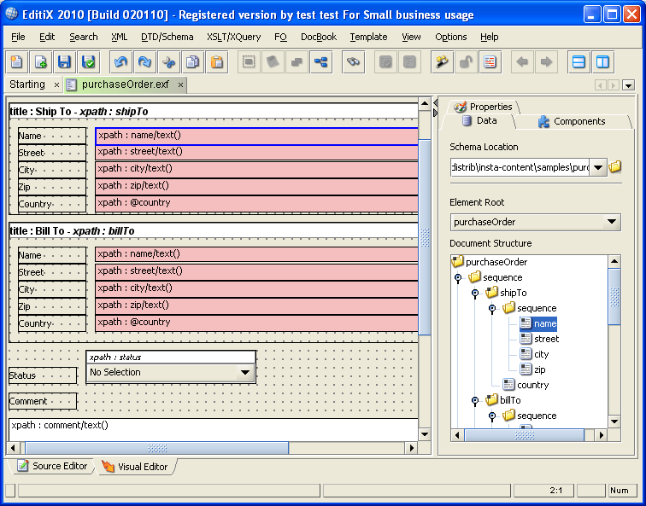
Task: Switch to the Properties tab
Action: (x=483, y=107)
